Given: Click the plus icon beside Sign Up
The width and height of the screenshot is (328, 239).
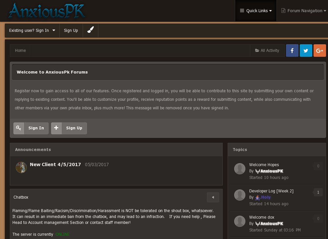Looking at the screenshot, I should (56, 128).
